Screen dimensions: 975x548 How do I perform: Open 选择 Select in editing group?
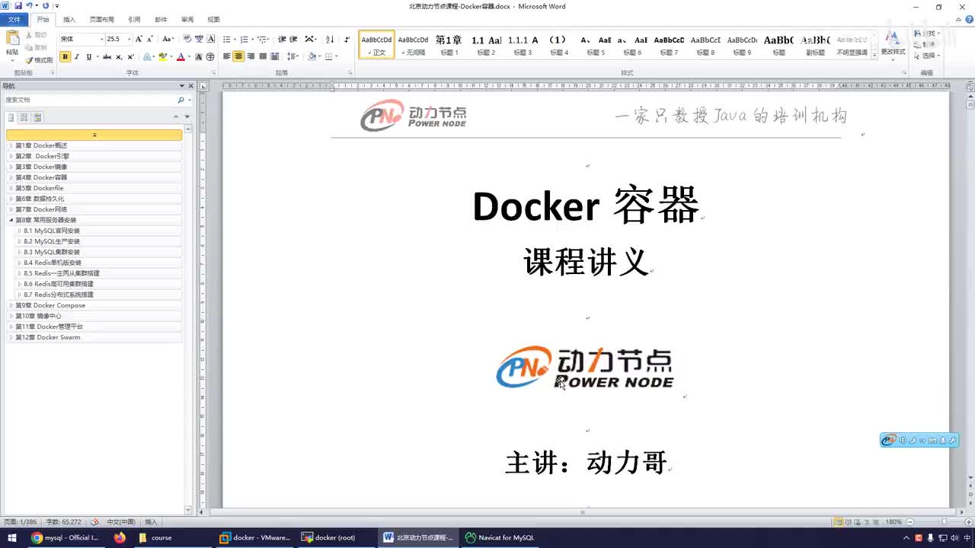point(929,56)
